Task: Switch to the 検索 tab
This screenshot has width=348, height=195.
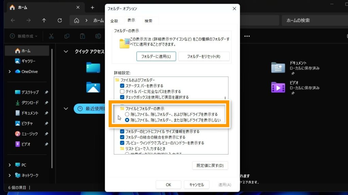Action: point(149,21)
